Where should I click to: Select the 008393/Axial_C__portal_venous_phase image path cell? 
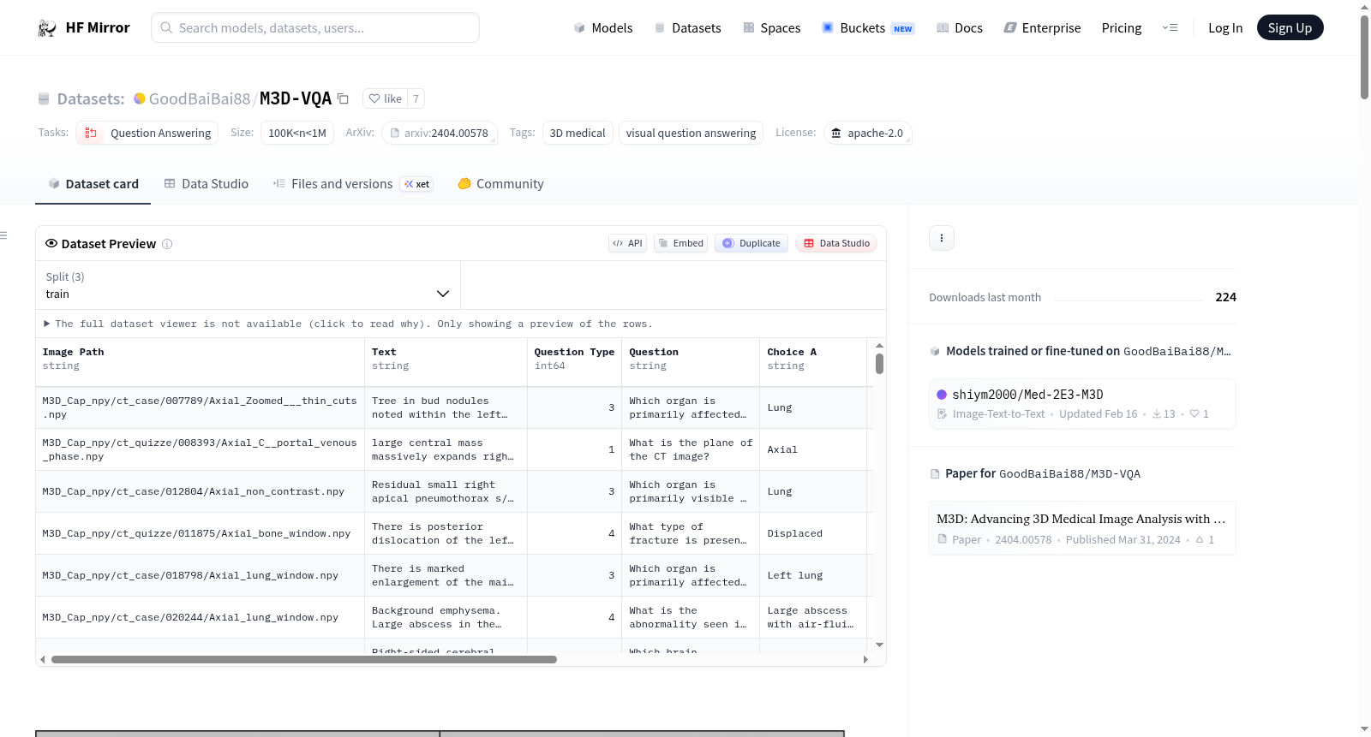click(201, 449)
